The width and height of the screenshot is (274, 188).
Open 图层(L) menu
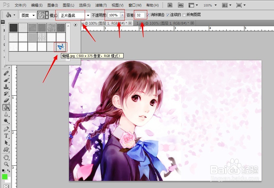68,5
